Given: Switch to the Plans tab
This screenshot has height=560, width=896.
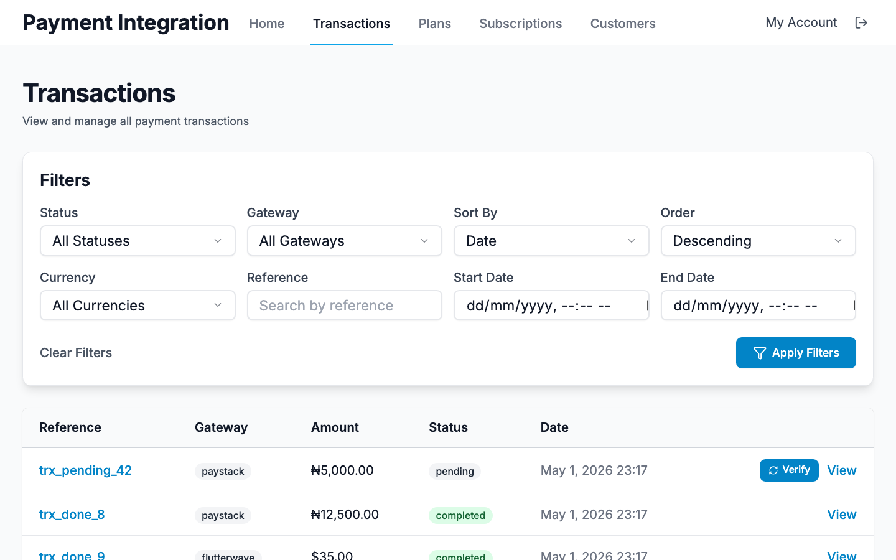Looking at the screenshot, I should 435,24.
